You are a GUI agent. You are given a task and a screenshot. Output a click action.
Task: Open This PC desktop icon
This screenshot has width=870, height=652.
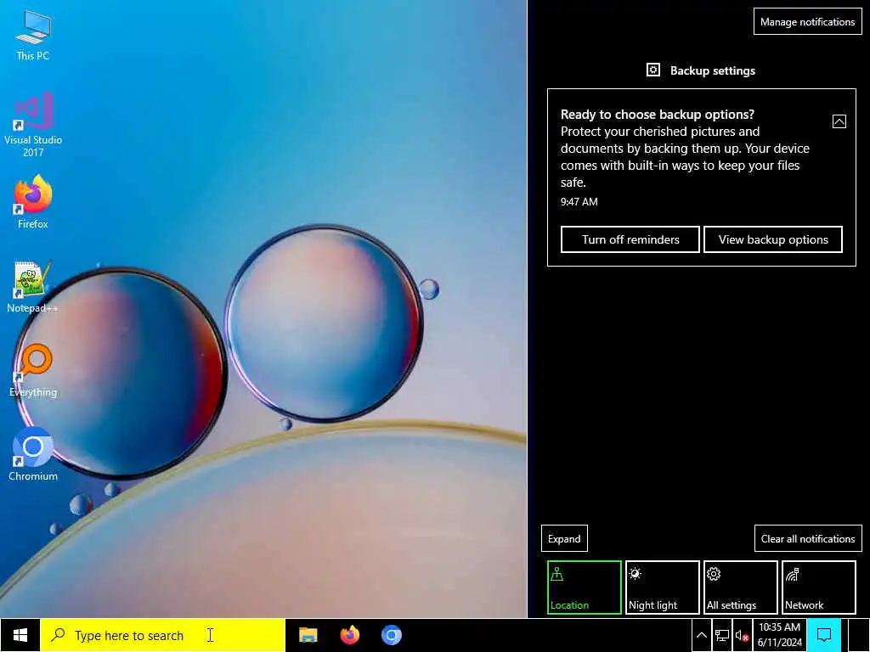pos(33,34)
